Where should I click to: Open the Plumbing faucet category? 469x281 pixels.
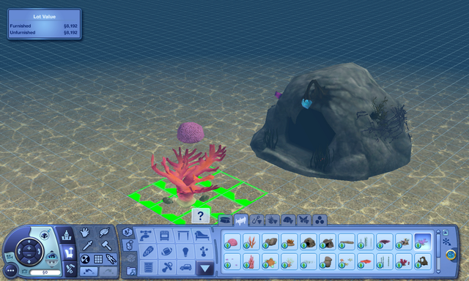[146, 236]
